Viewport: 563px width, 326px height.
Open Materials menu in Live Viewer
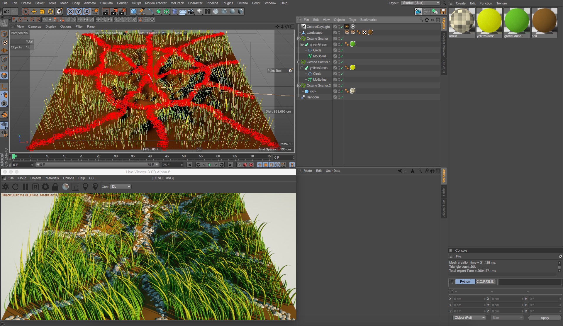tap(52, 178)
